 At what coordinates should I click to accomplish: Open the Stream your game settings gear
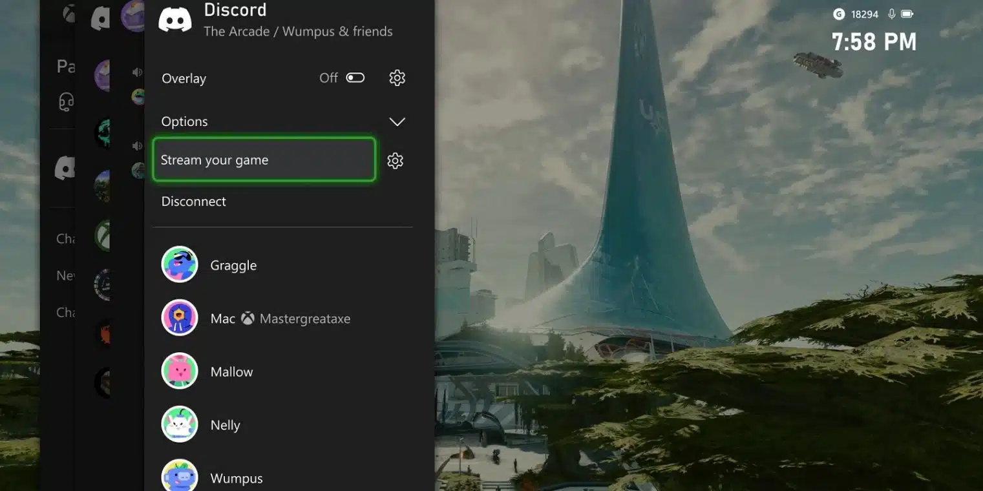(395, 161)
